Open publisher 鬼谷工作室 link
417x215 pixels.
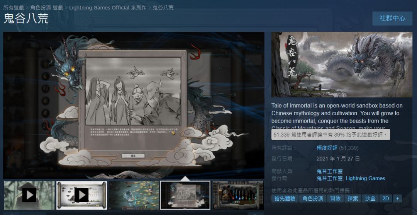(329, 178)
